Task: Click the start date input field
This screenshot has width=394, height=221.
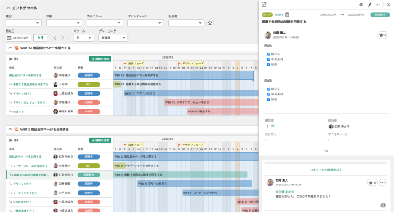Action: [x=18, y=38]
